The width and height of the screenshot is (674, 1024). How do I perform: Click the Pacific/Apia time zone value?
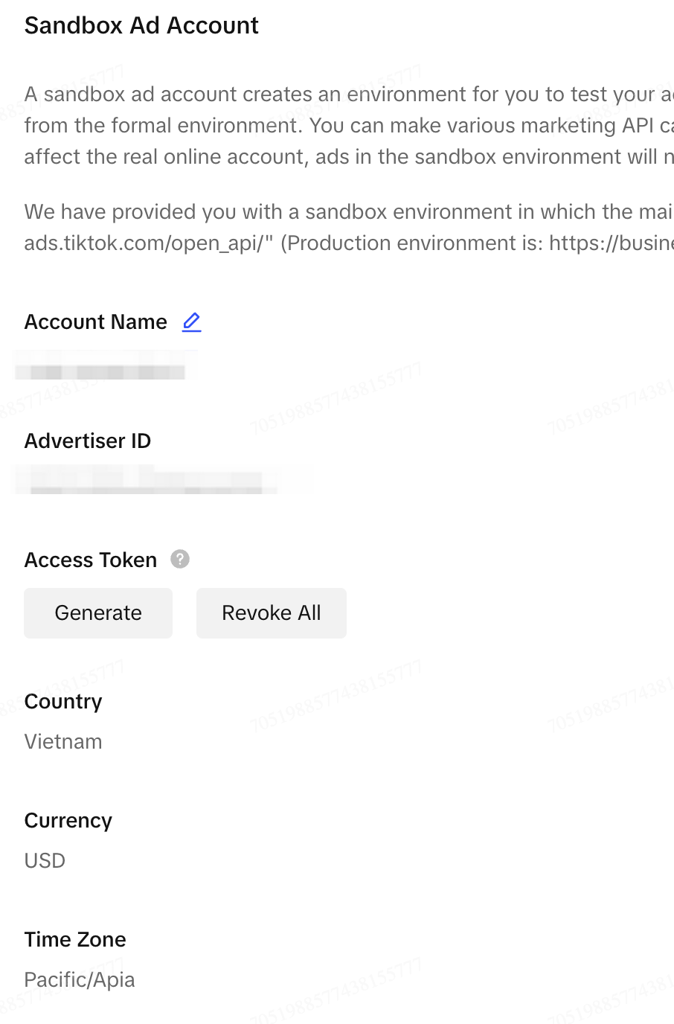(x=80, y=980)
